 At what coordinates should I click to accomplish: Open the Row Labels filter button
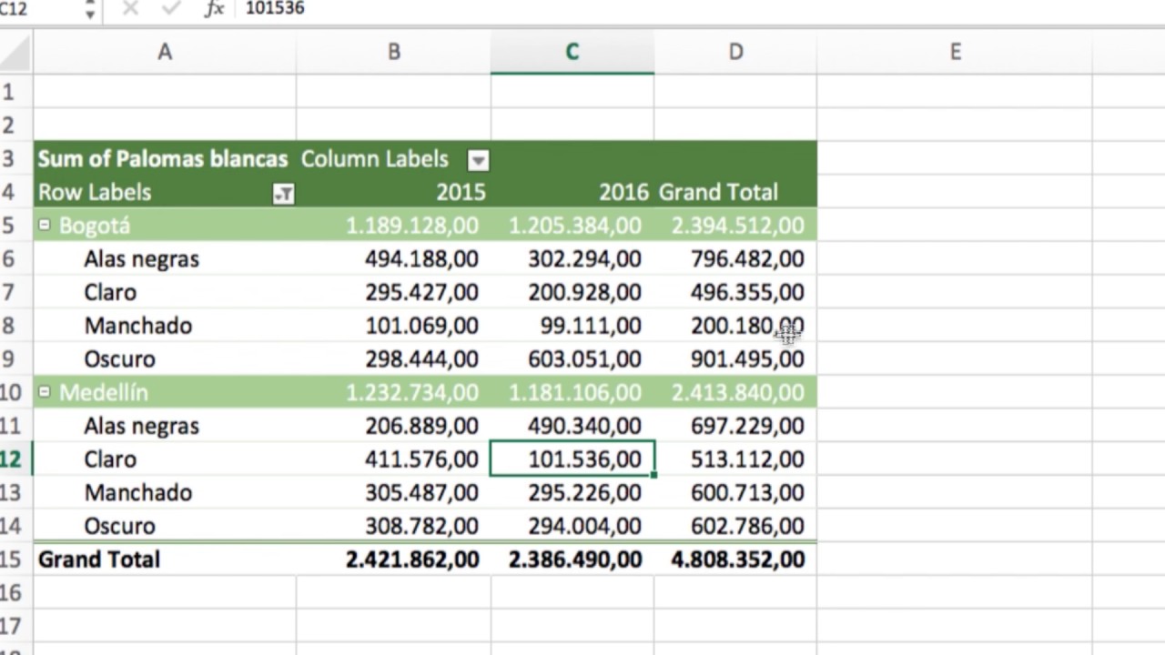tap(284, 193)
